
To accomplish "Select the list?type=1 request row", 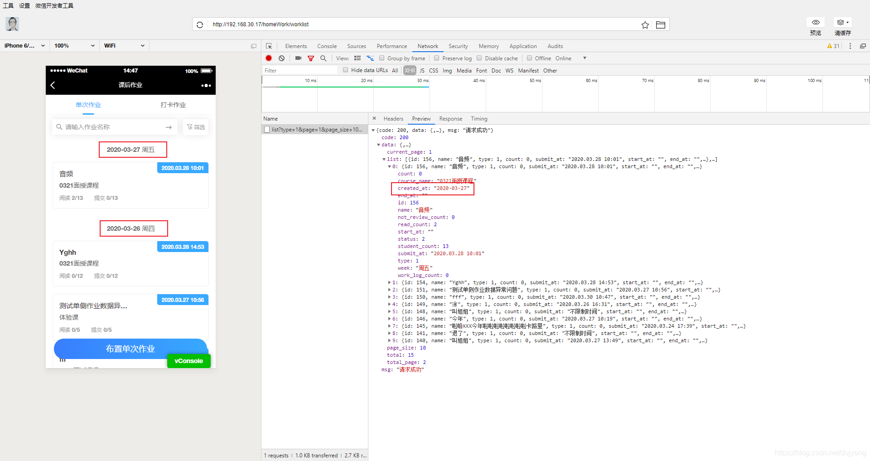I will 314,130.
